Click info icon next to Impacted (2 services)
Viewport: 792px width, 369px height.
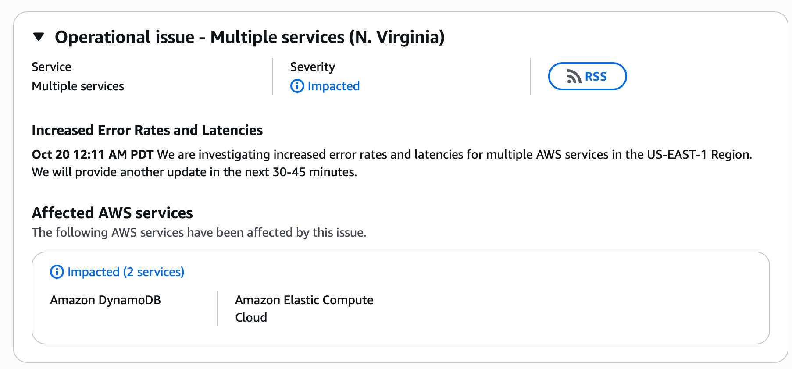tap(57, 272)
